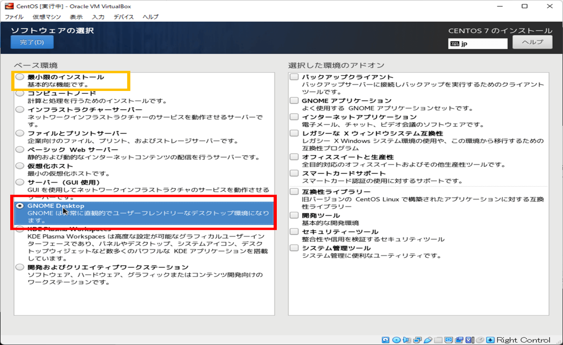Click the shared folders status icon
The image size is (563, 345).
pos(438,340)
